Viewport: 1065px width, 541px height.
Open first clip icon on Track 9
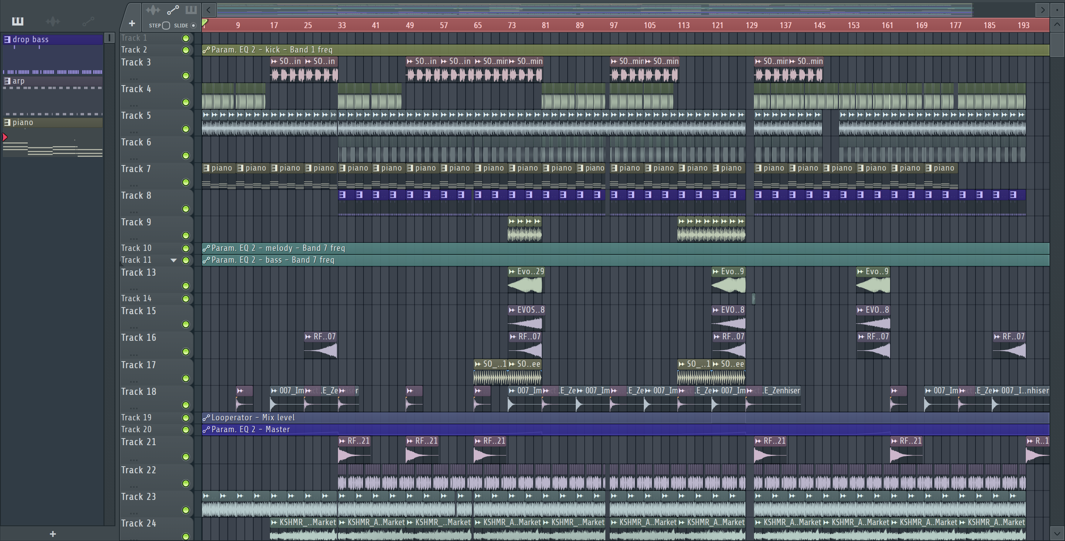[512, 221]
